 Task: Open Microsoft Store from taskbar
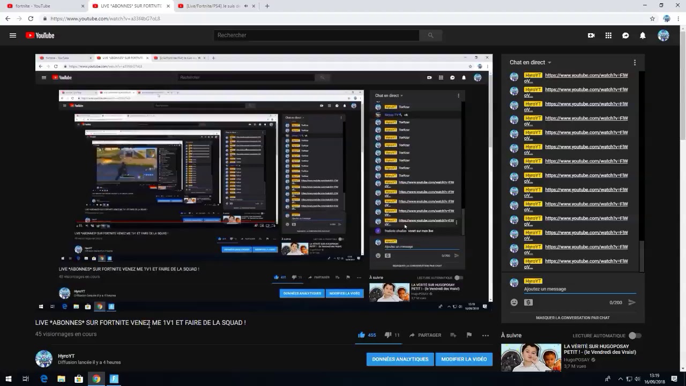[x=79, y=378]
